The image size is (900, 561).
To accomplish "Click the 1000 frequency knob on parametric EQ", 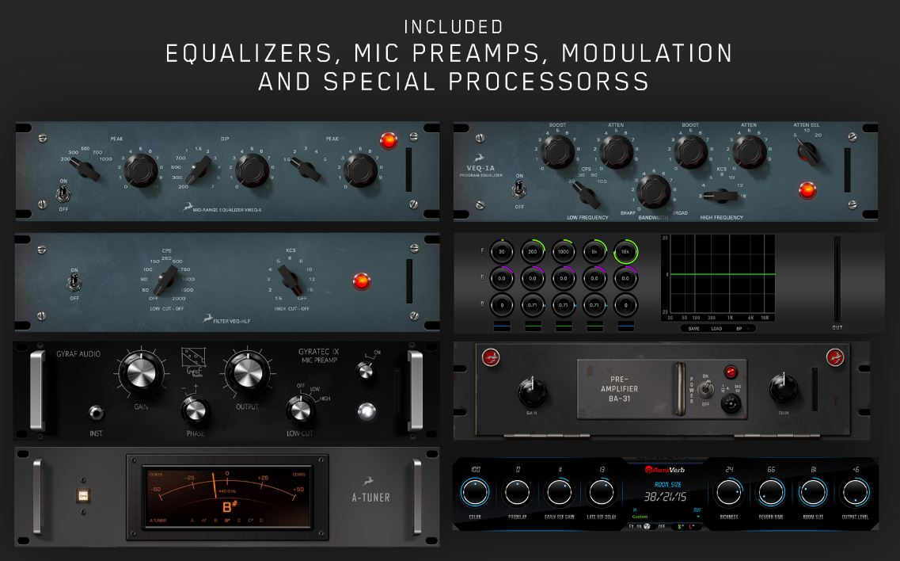I will coord(564,252).
